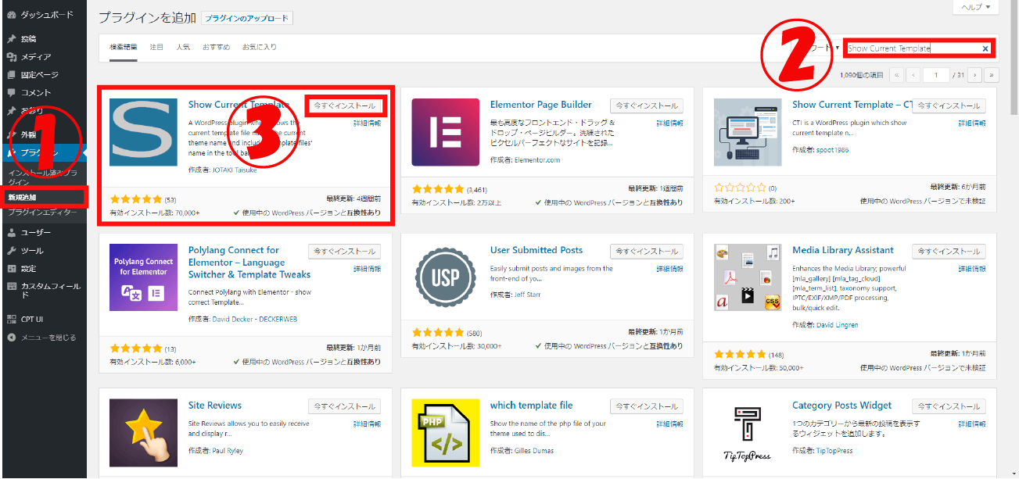Install Polylang Connect for Elementor

click(344, 251)
